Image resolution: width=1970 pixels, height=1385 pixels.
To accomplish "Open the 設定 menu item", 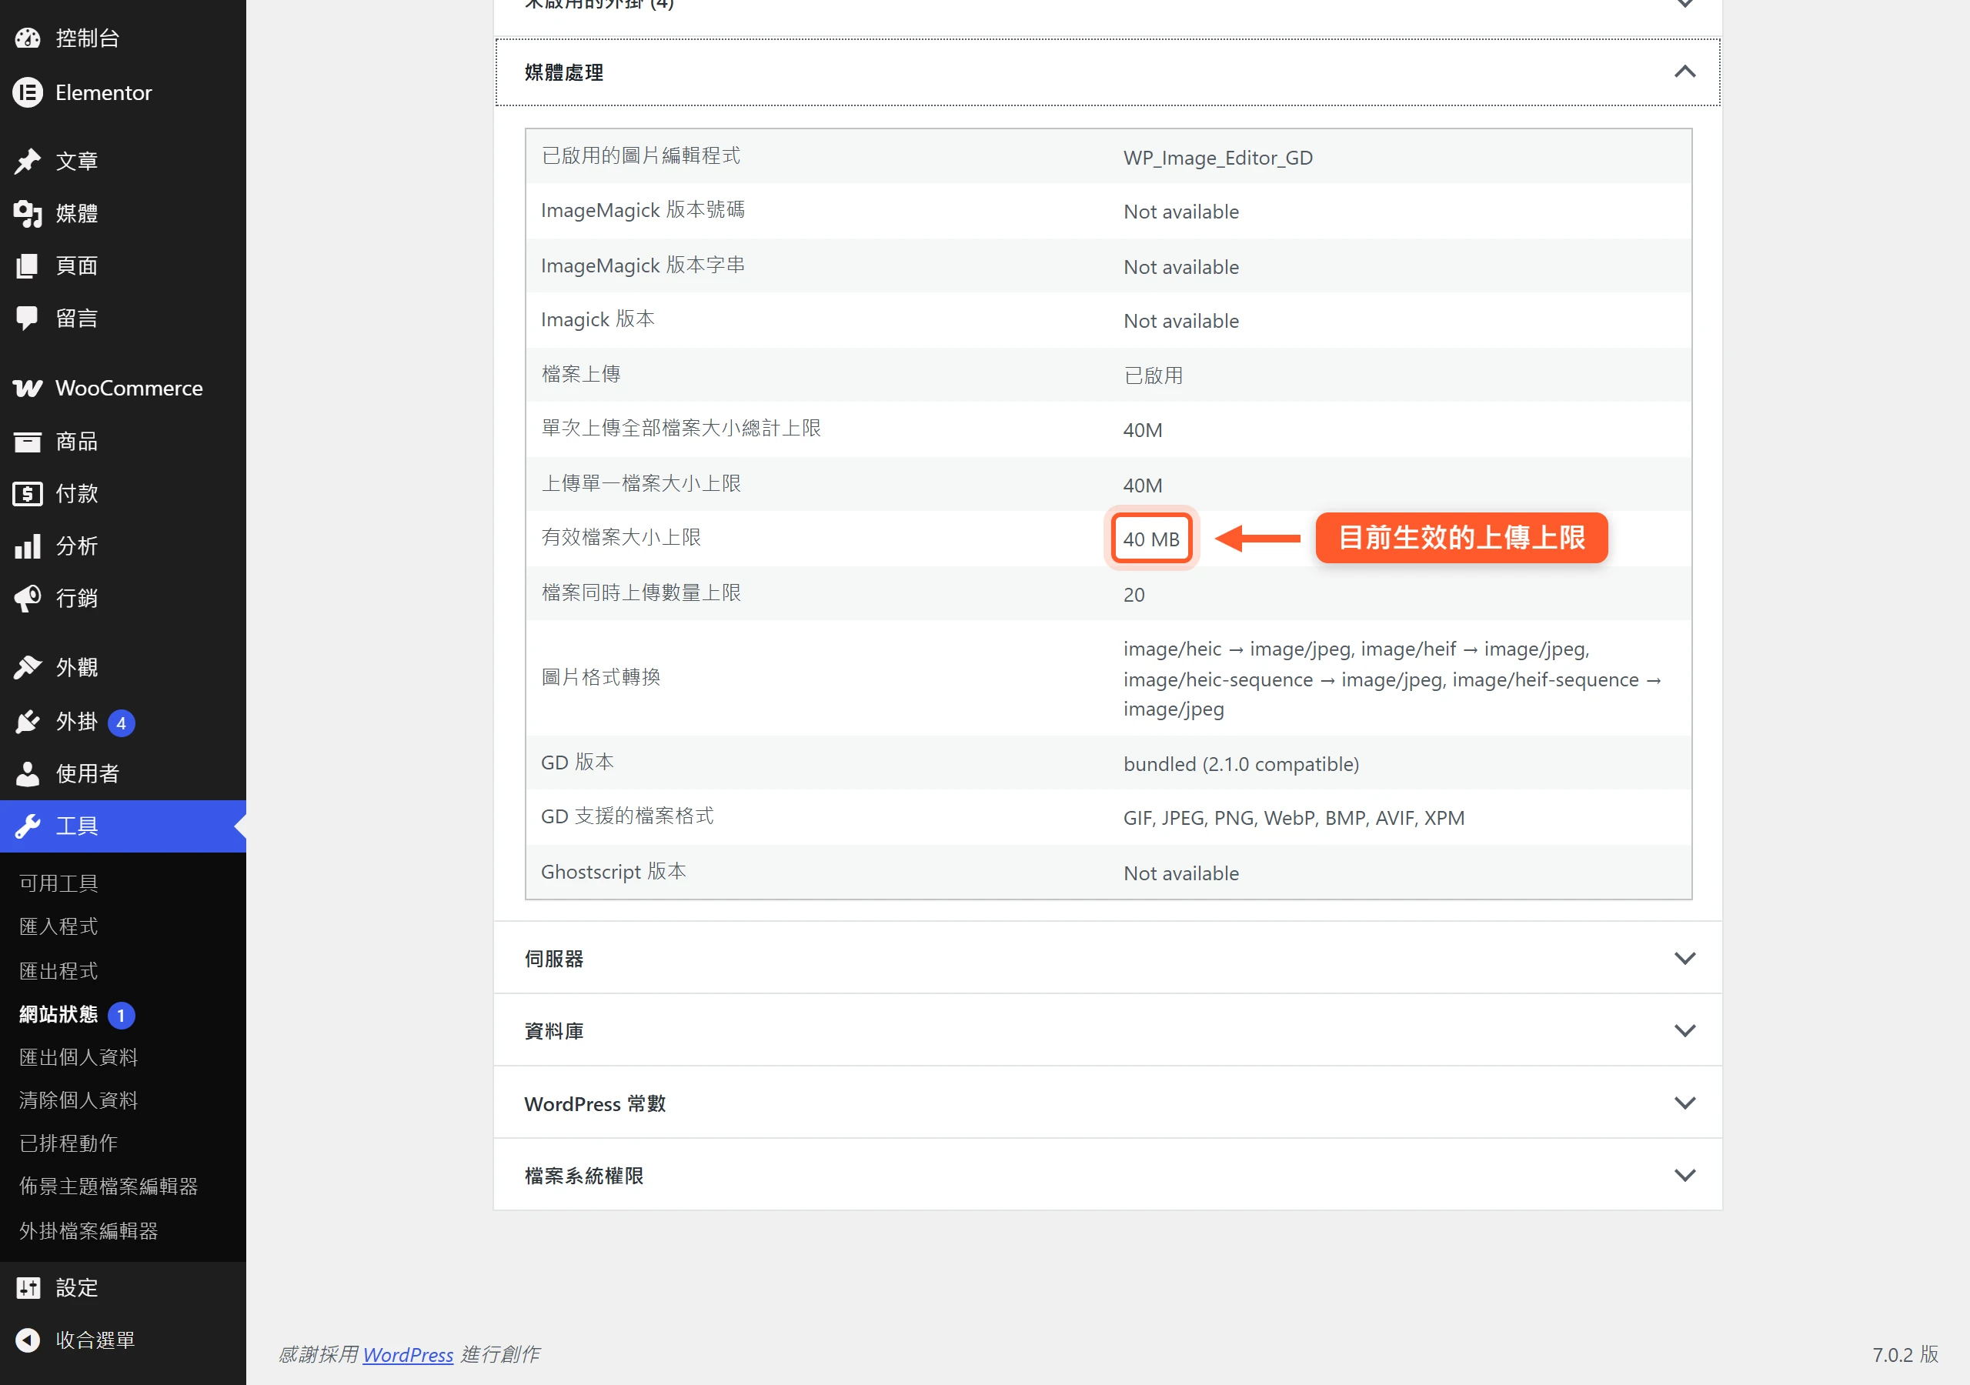I will pos(122,1288).
